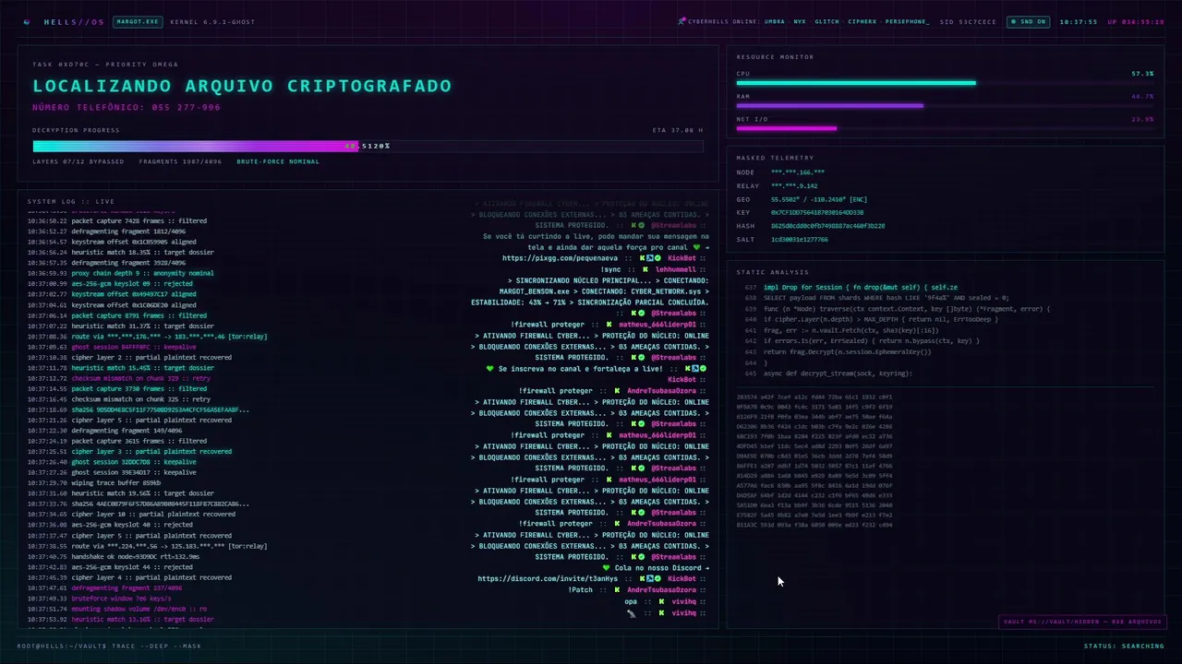Select online user NYX in header
Image resolution: width=1182 pixels, height=664 pixels.
click(x=800, y=21)
